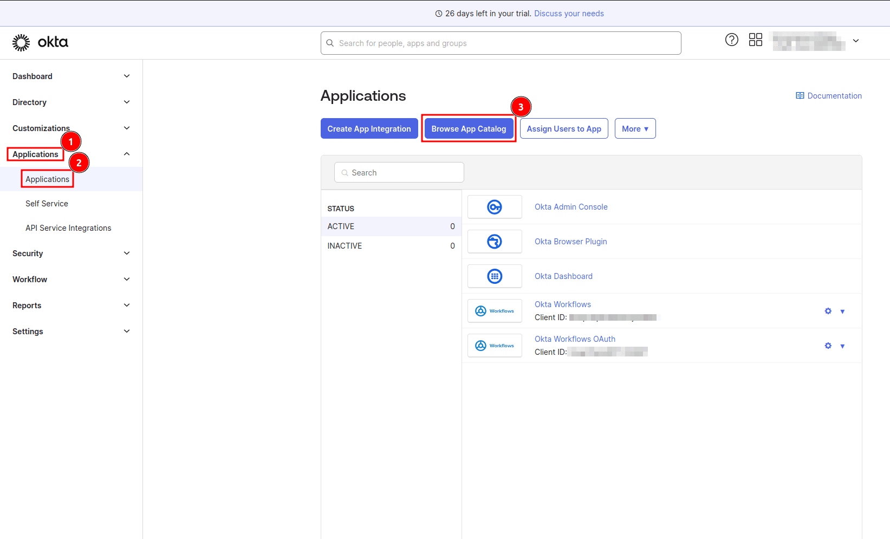Screen dimensions: 890x539
Task: Open the Okta home logo
Action: [x=40, y=42]
